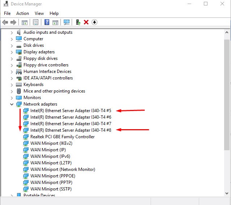Click the blue Help question mark icon
231x205 pixels.
pyautogui.click(x=47, y=22)
